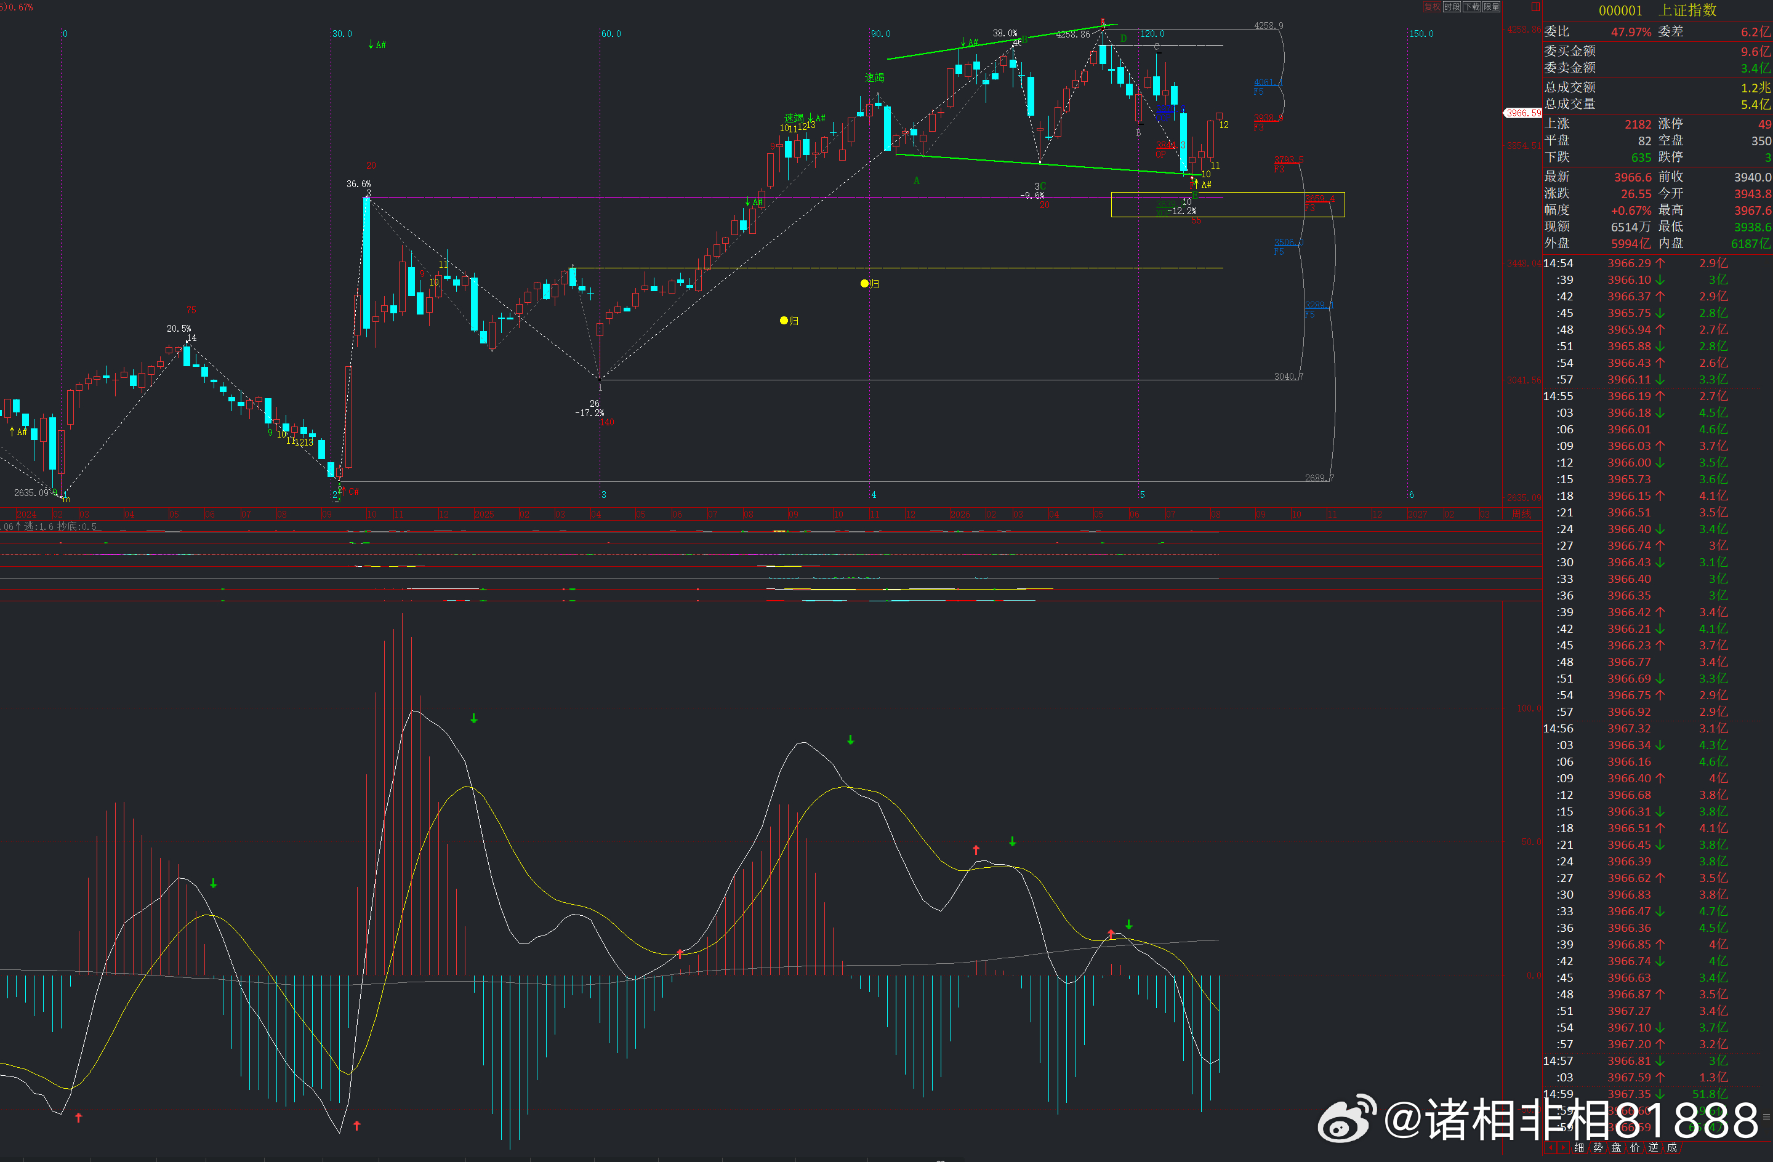Switch to the 细 detail tab
The height and width of the screenshot is (1162, 1773).
[1579, 1147]
